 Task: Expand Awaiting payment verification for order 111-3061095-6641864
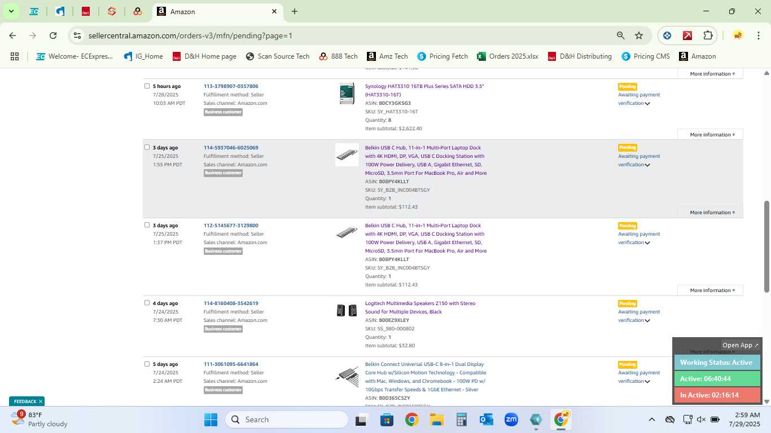(x=639, y=377)
